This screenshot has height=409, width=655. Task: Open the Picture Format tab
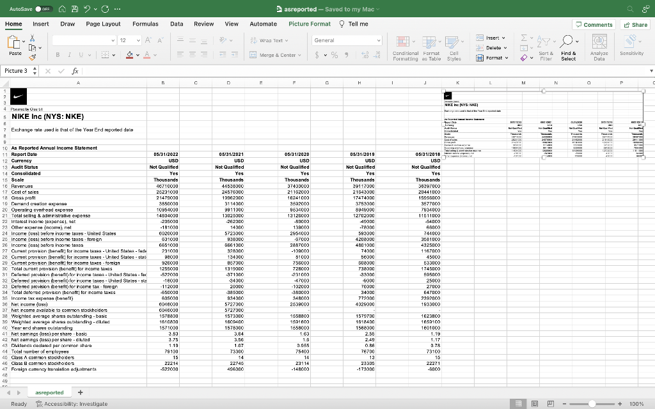(310, 23)
